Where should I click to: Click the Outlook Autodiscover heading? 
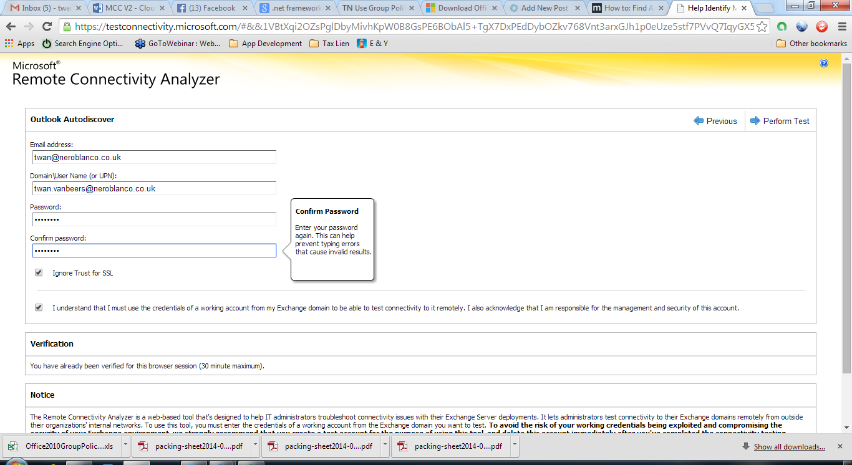click(72, 119)
